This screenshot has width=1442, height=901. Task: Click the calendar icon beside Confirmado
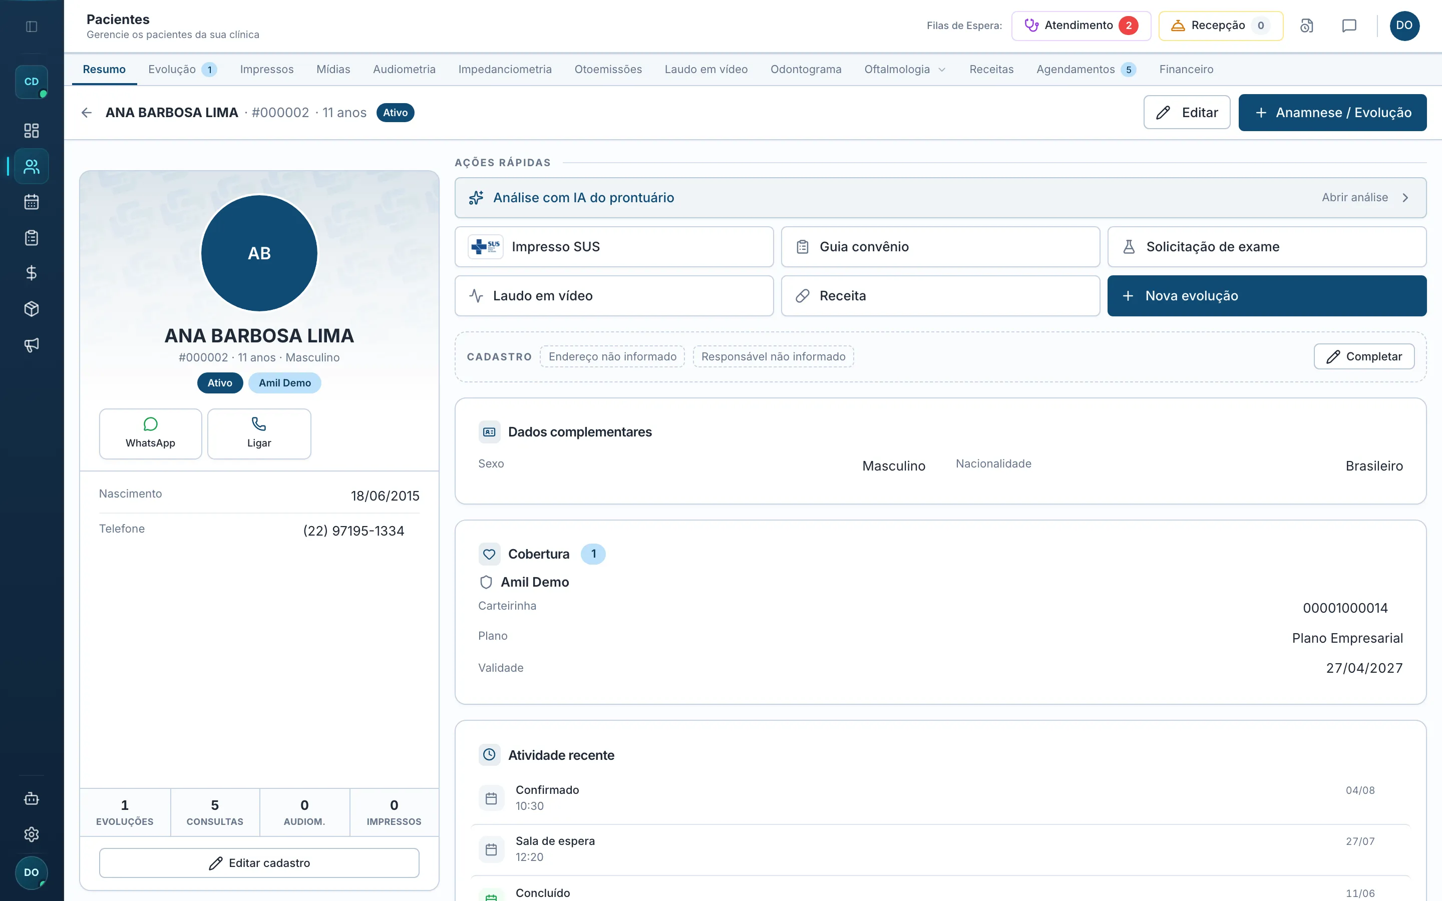[491, 798]
